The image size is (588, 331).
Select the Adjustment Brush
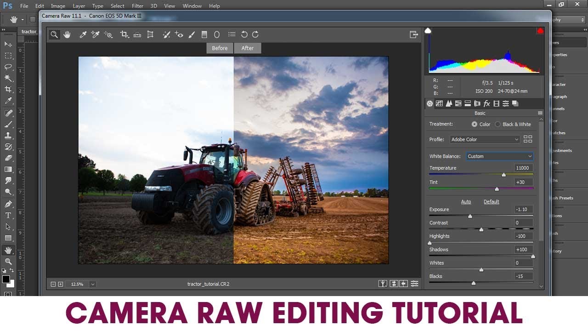(x=192, y=34)
